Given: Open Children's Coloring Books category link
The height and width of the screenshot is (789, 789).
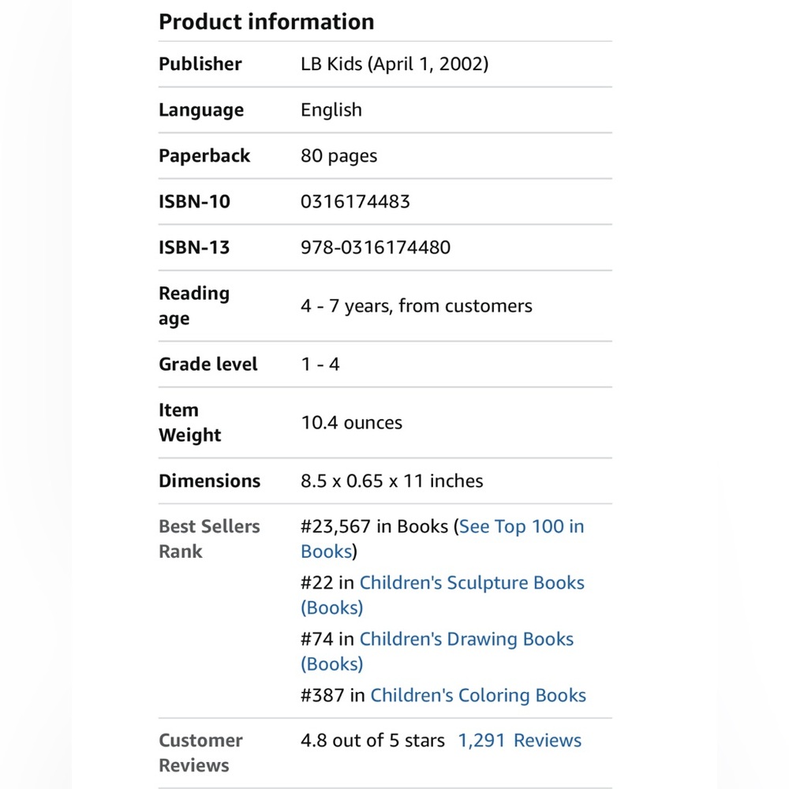Looking at the screenshot, I should 478,695.
